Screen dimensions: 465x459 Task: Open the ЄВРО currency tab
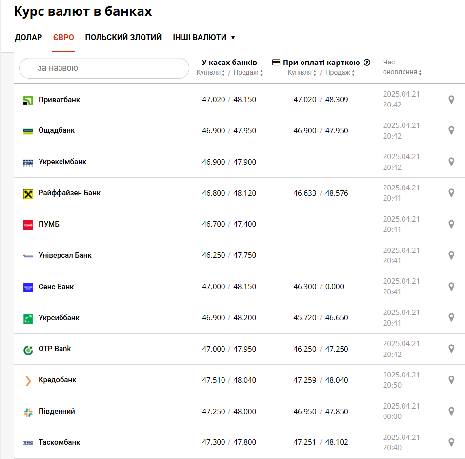tap(63, 38)
